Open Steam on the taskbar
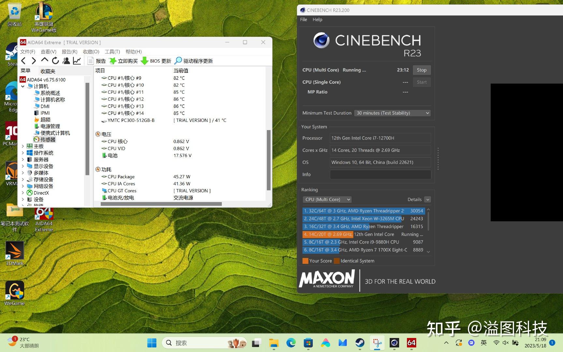This screenshot has height=352, width=563. (360, 343)
